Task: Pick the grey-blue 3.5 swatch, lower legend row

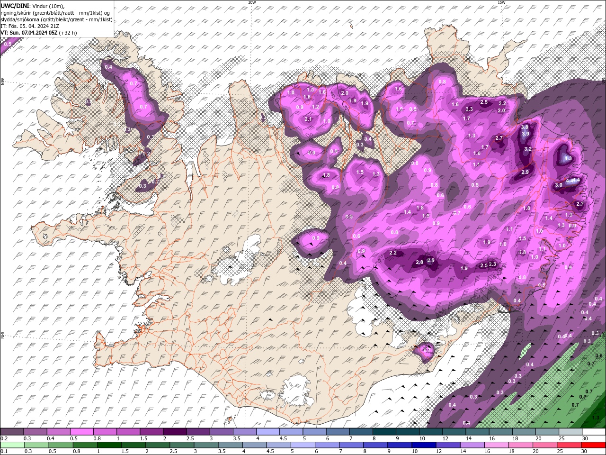Action: pyautogui.click(x=230, y=445)
